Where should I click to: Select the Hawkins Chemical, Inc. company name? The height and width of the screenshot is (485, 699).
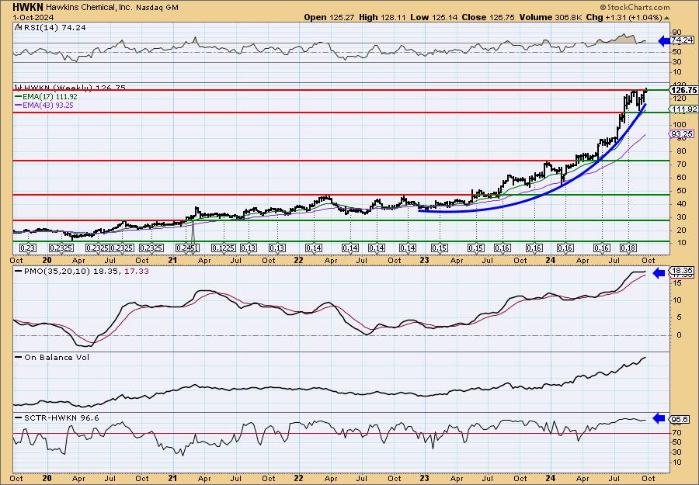(x=91, y=8)
